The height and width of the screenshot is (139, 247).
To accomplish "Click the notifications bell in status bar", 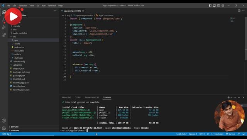I will pos(244,134).
